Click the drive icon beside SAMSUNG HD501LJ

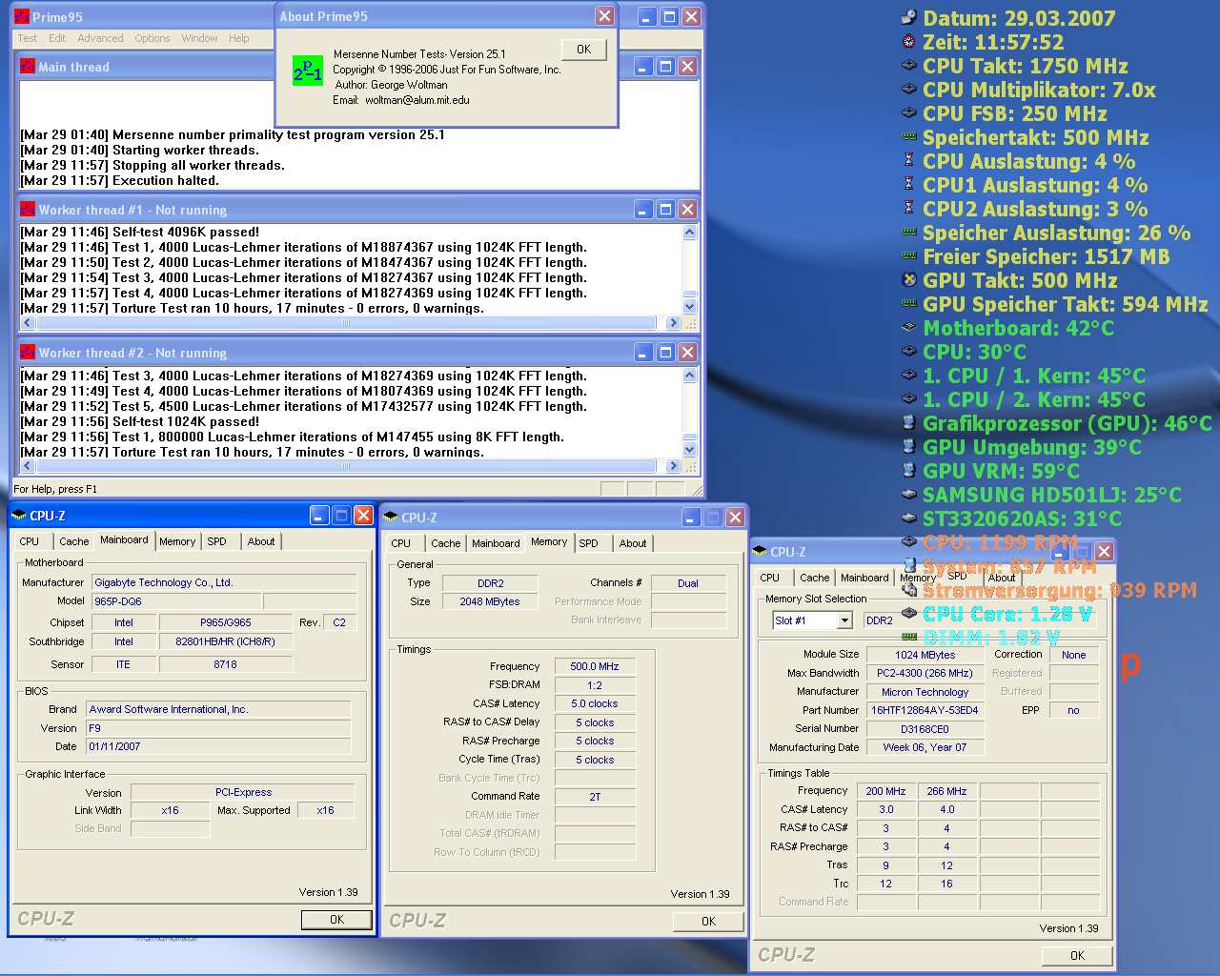pyautogui.click(x=908, y=494)
